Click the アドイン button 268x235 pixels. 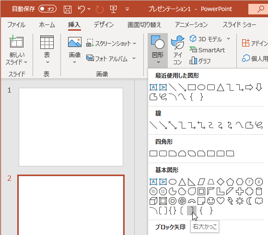coord(255,43)
